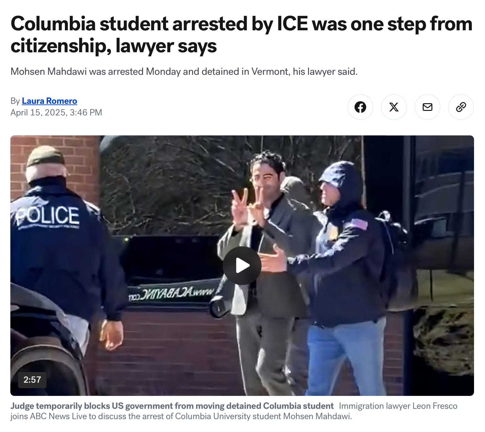This screenshot has height=432, width=485.
Task: Click the 2:57 video duration badge
Action: click(32, 379)
